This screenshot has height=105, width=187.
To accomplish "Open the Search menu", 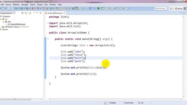I will point(33,5).
